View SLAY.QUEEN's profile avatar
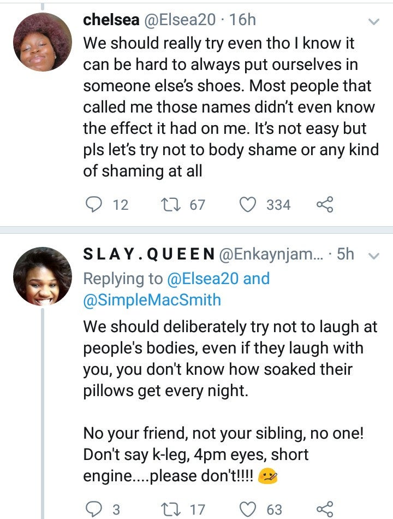The height and width of the screenshot is (519, 393). [42, 276]
